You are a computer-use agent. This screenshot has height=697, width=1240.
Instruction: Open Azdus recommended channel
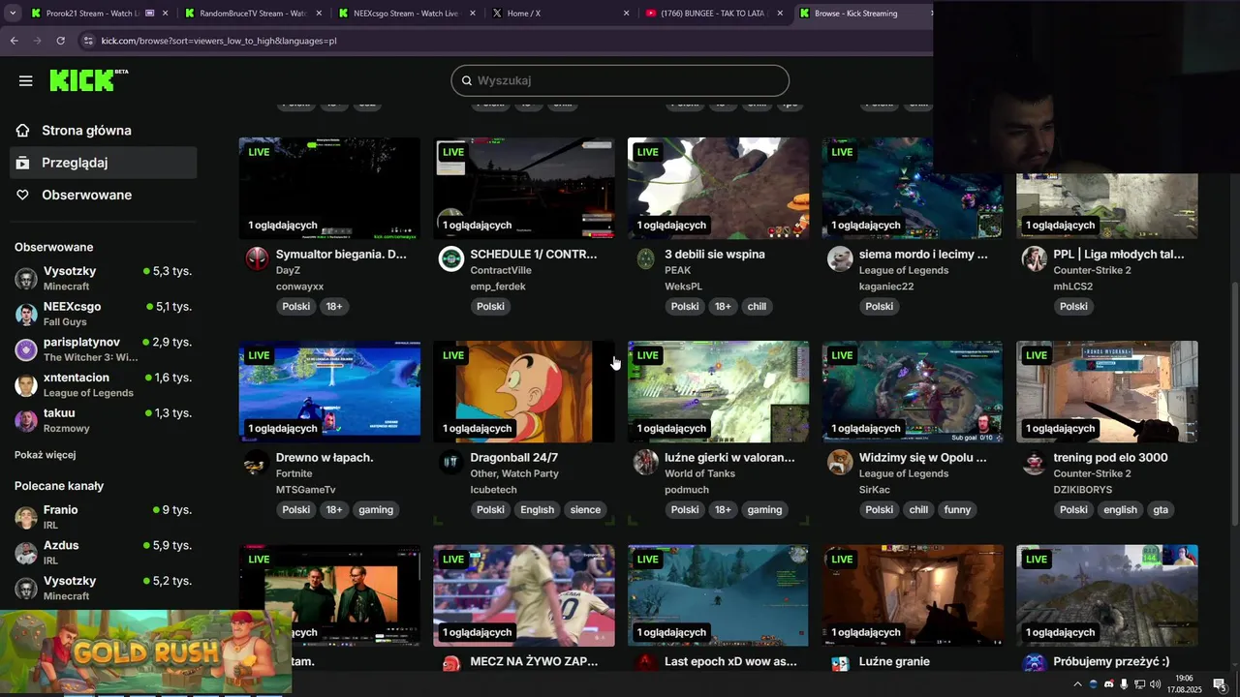pos(103,553)
